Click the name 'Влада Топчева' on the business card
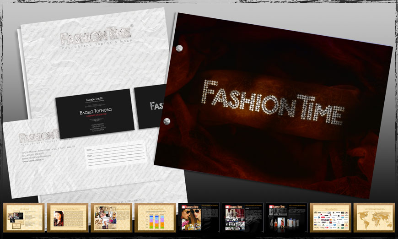Image resolution: width=398 pixels, height=239 pixels. [x=96, y=111]
